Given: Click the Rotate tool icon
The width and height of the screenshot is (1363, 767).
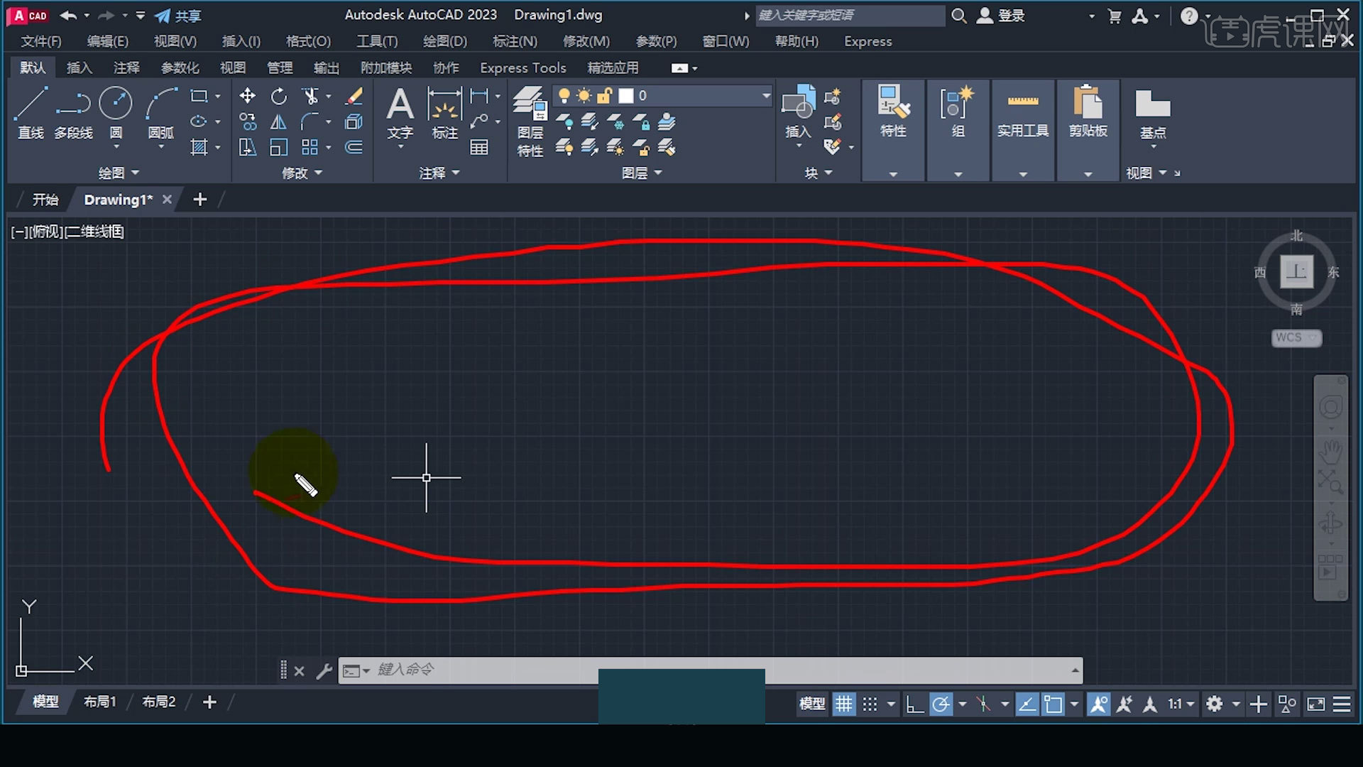Looking at the screenshot, I should 279,96.
